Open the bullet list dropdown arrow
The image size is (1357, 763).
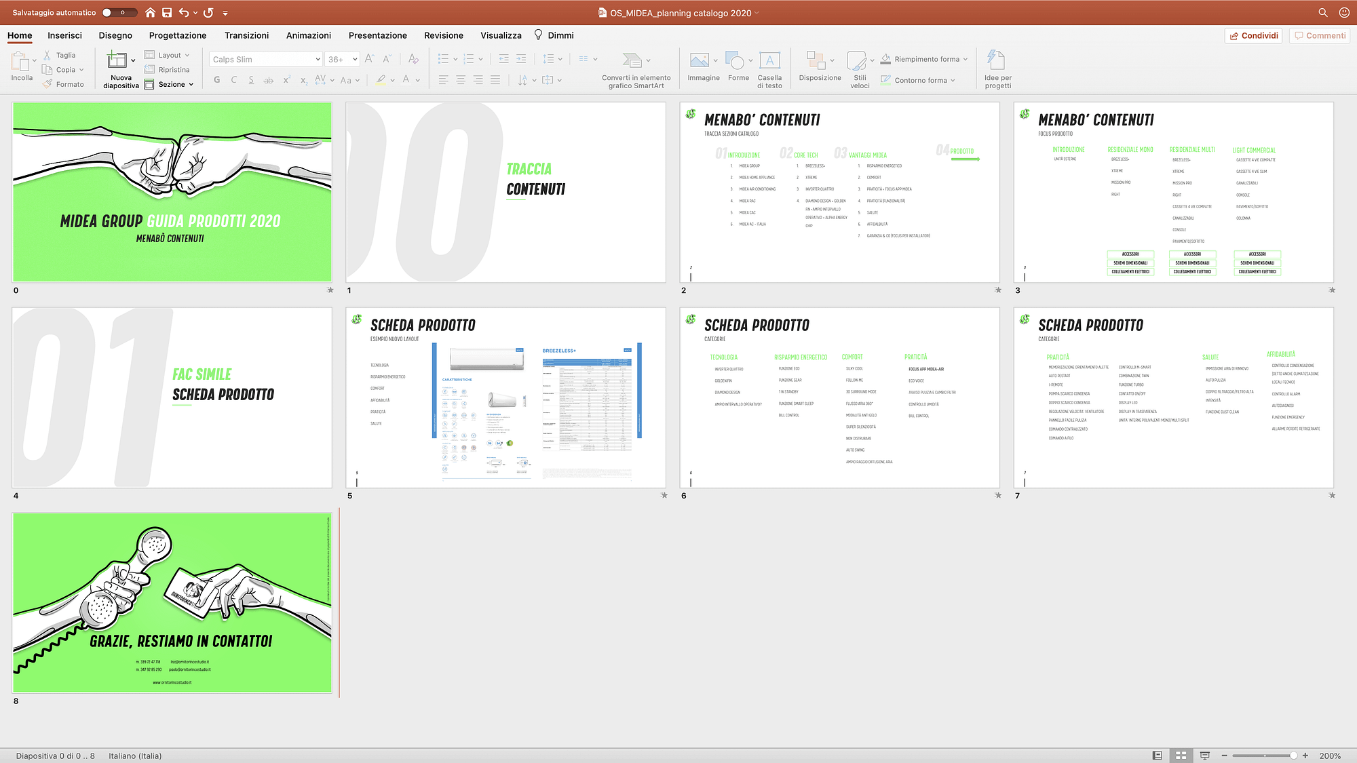point(455,59)
